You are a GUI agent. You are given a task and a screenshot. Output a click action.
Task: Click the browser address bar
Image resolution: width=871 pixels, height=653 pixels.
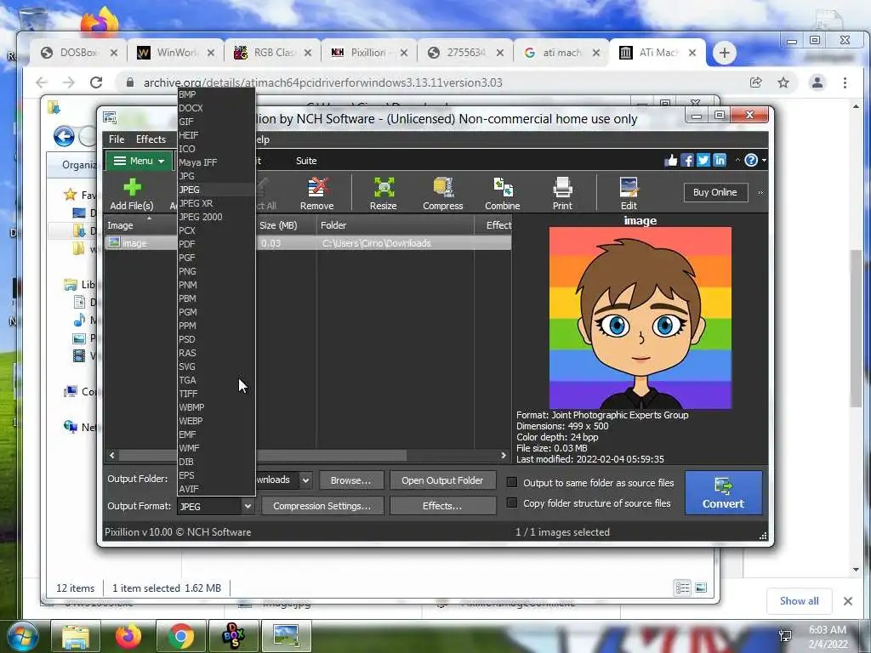(433, 82)
